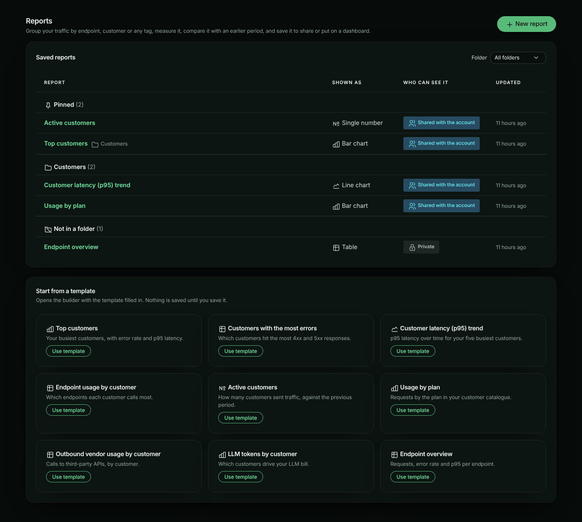Click table icon on Endpoint usage by customer card
582x522 pixels.
[50, 388]
